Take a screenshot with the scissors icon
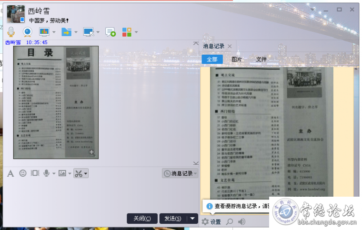 (x=78, y=173)
